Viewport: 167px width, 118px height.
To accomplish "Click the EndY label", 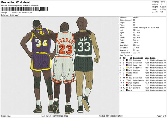I will tap(122, 43).
